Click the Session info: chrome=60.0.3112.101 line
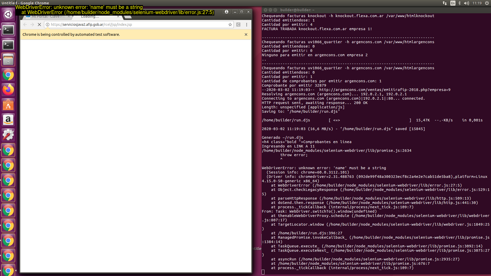This screenshot has width=491, height=276. (308, 172)
